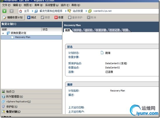Screen dimensions: 160x118
Task: Expand the arrow after 解决方案和应用程序 breadcrumb
Action: coord(66,11)
